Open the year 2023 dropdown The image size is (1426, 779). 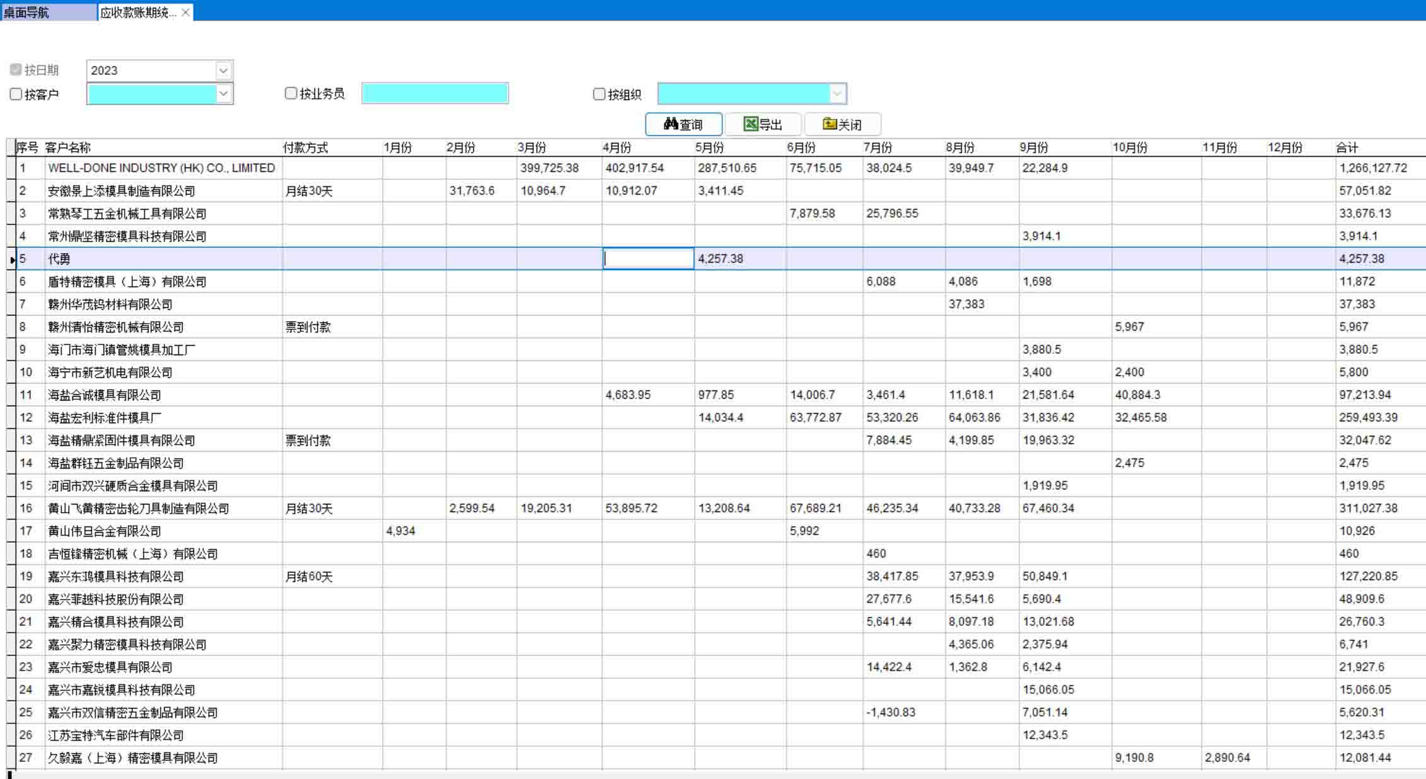point(223,71)
